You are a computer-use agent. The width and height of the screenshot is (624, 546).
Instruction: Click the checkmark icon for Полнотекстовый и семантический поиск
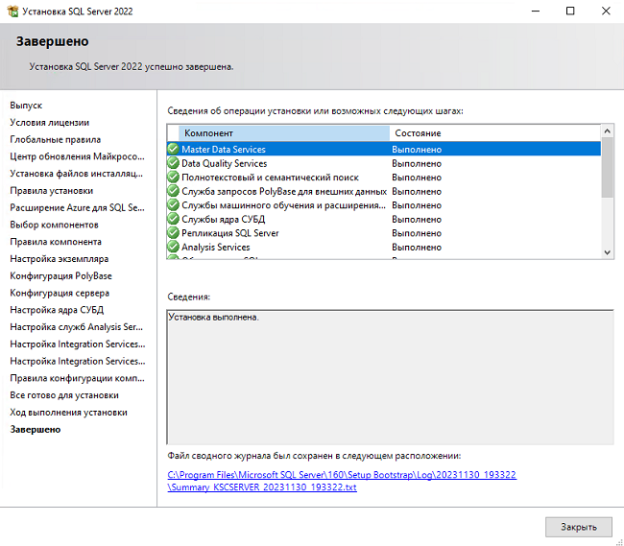click(173, 178)
